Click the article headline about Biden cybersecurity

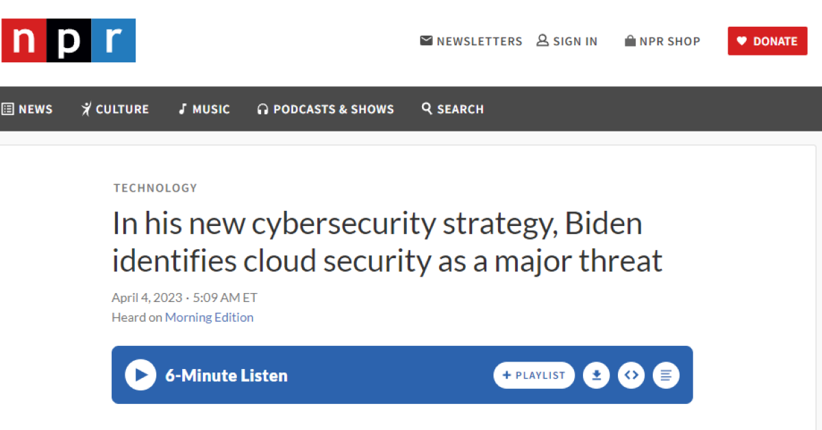(x=387, y=242)
